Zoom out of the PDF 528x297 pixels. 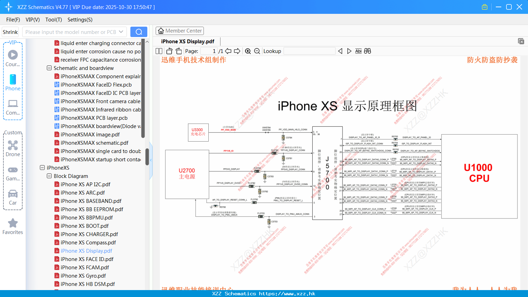257,51
